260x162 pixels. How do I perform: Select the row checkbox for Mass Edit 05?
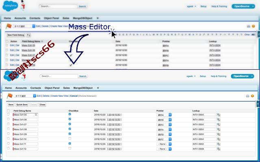coord(9,114)
